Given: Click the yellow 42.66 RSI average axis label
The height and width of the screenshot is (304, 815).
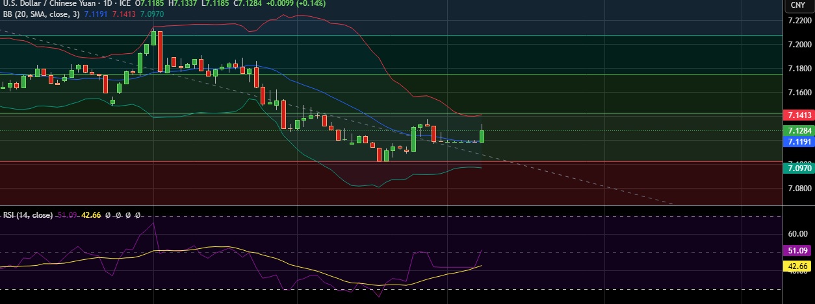Looking at the screenshot, I should click(x=797, y=266).
